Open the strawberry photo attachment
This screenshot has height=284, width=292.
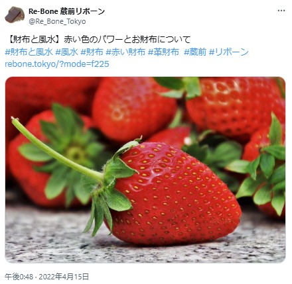coord(145,169)
